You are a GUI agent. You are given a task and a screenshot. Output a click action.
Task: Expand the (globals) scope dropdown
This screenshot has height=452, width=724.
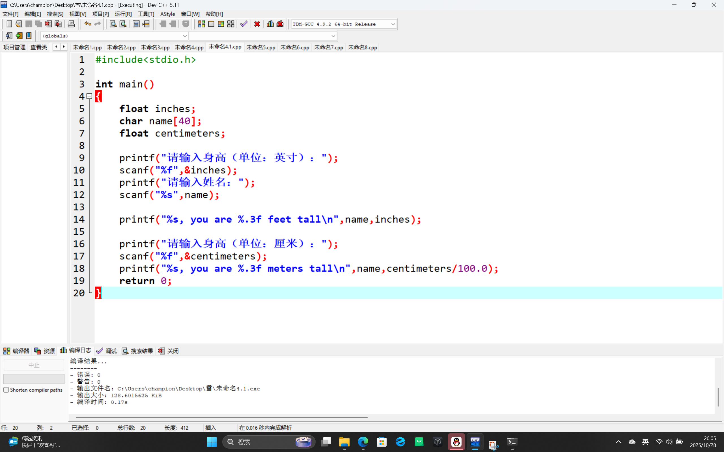tap(185, 36)
